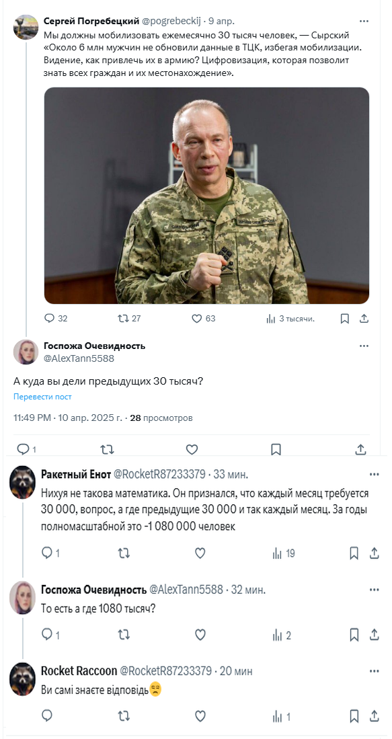Image resolution: width=392 pixels, height=739 pixels.
Task: Open more options on Ракетный Енот's reply
Action: (x=374, y=473)
